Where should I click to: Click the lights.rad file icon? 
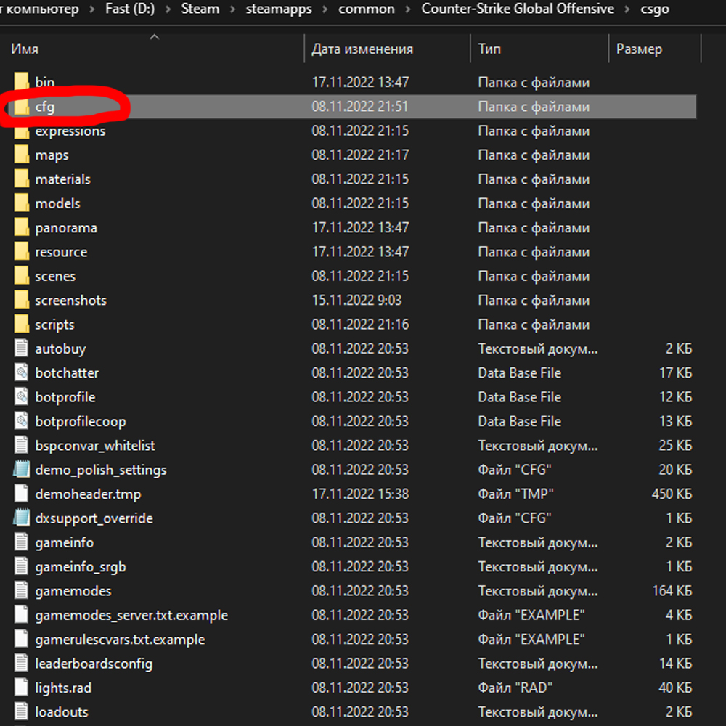click(x=21, y=687)
